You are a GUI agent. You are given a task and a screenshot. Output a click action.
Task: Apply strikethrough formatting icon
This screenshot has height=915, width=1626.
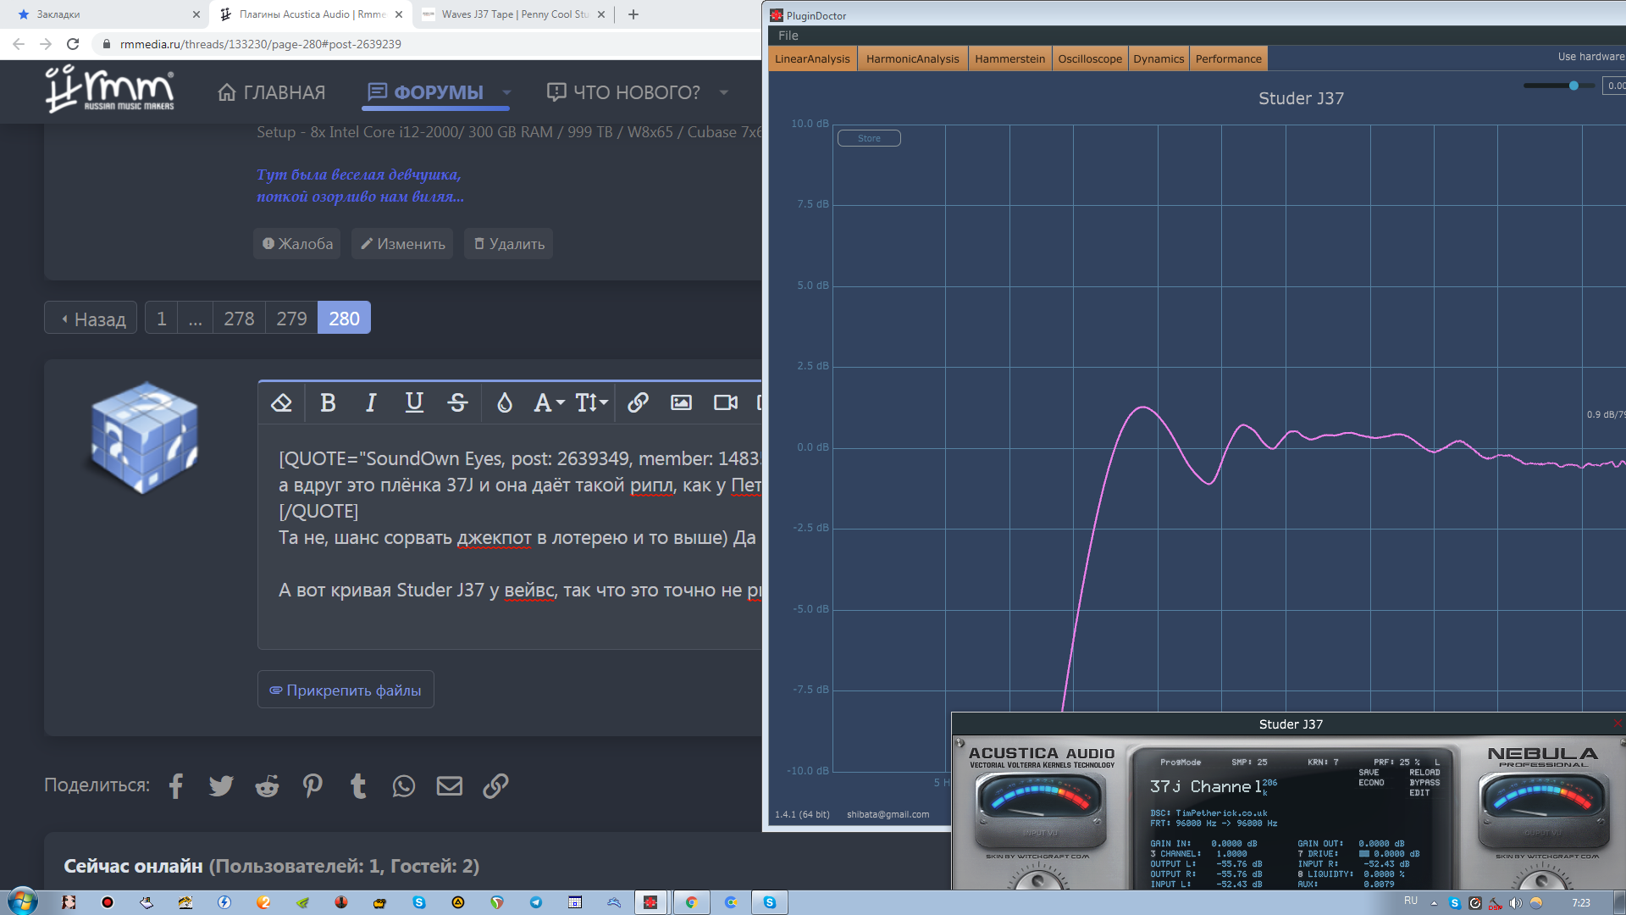click(457, 402)
